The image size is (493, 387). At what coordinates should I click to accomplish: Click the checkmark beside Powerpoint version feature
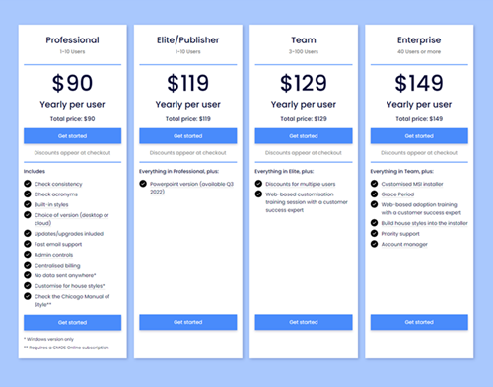pyautogui.click(x=143, y=184)
